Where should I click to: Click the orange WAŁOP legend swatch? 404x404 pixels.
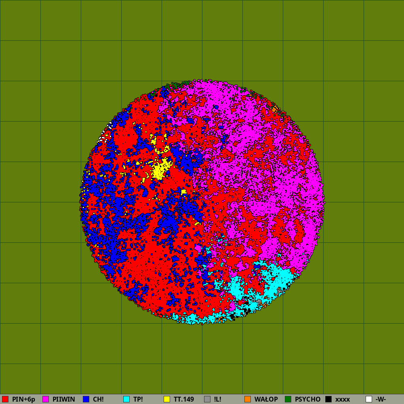pos(248,399)
